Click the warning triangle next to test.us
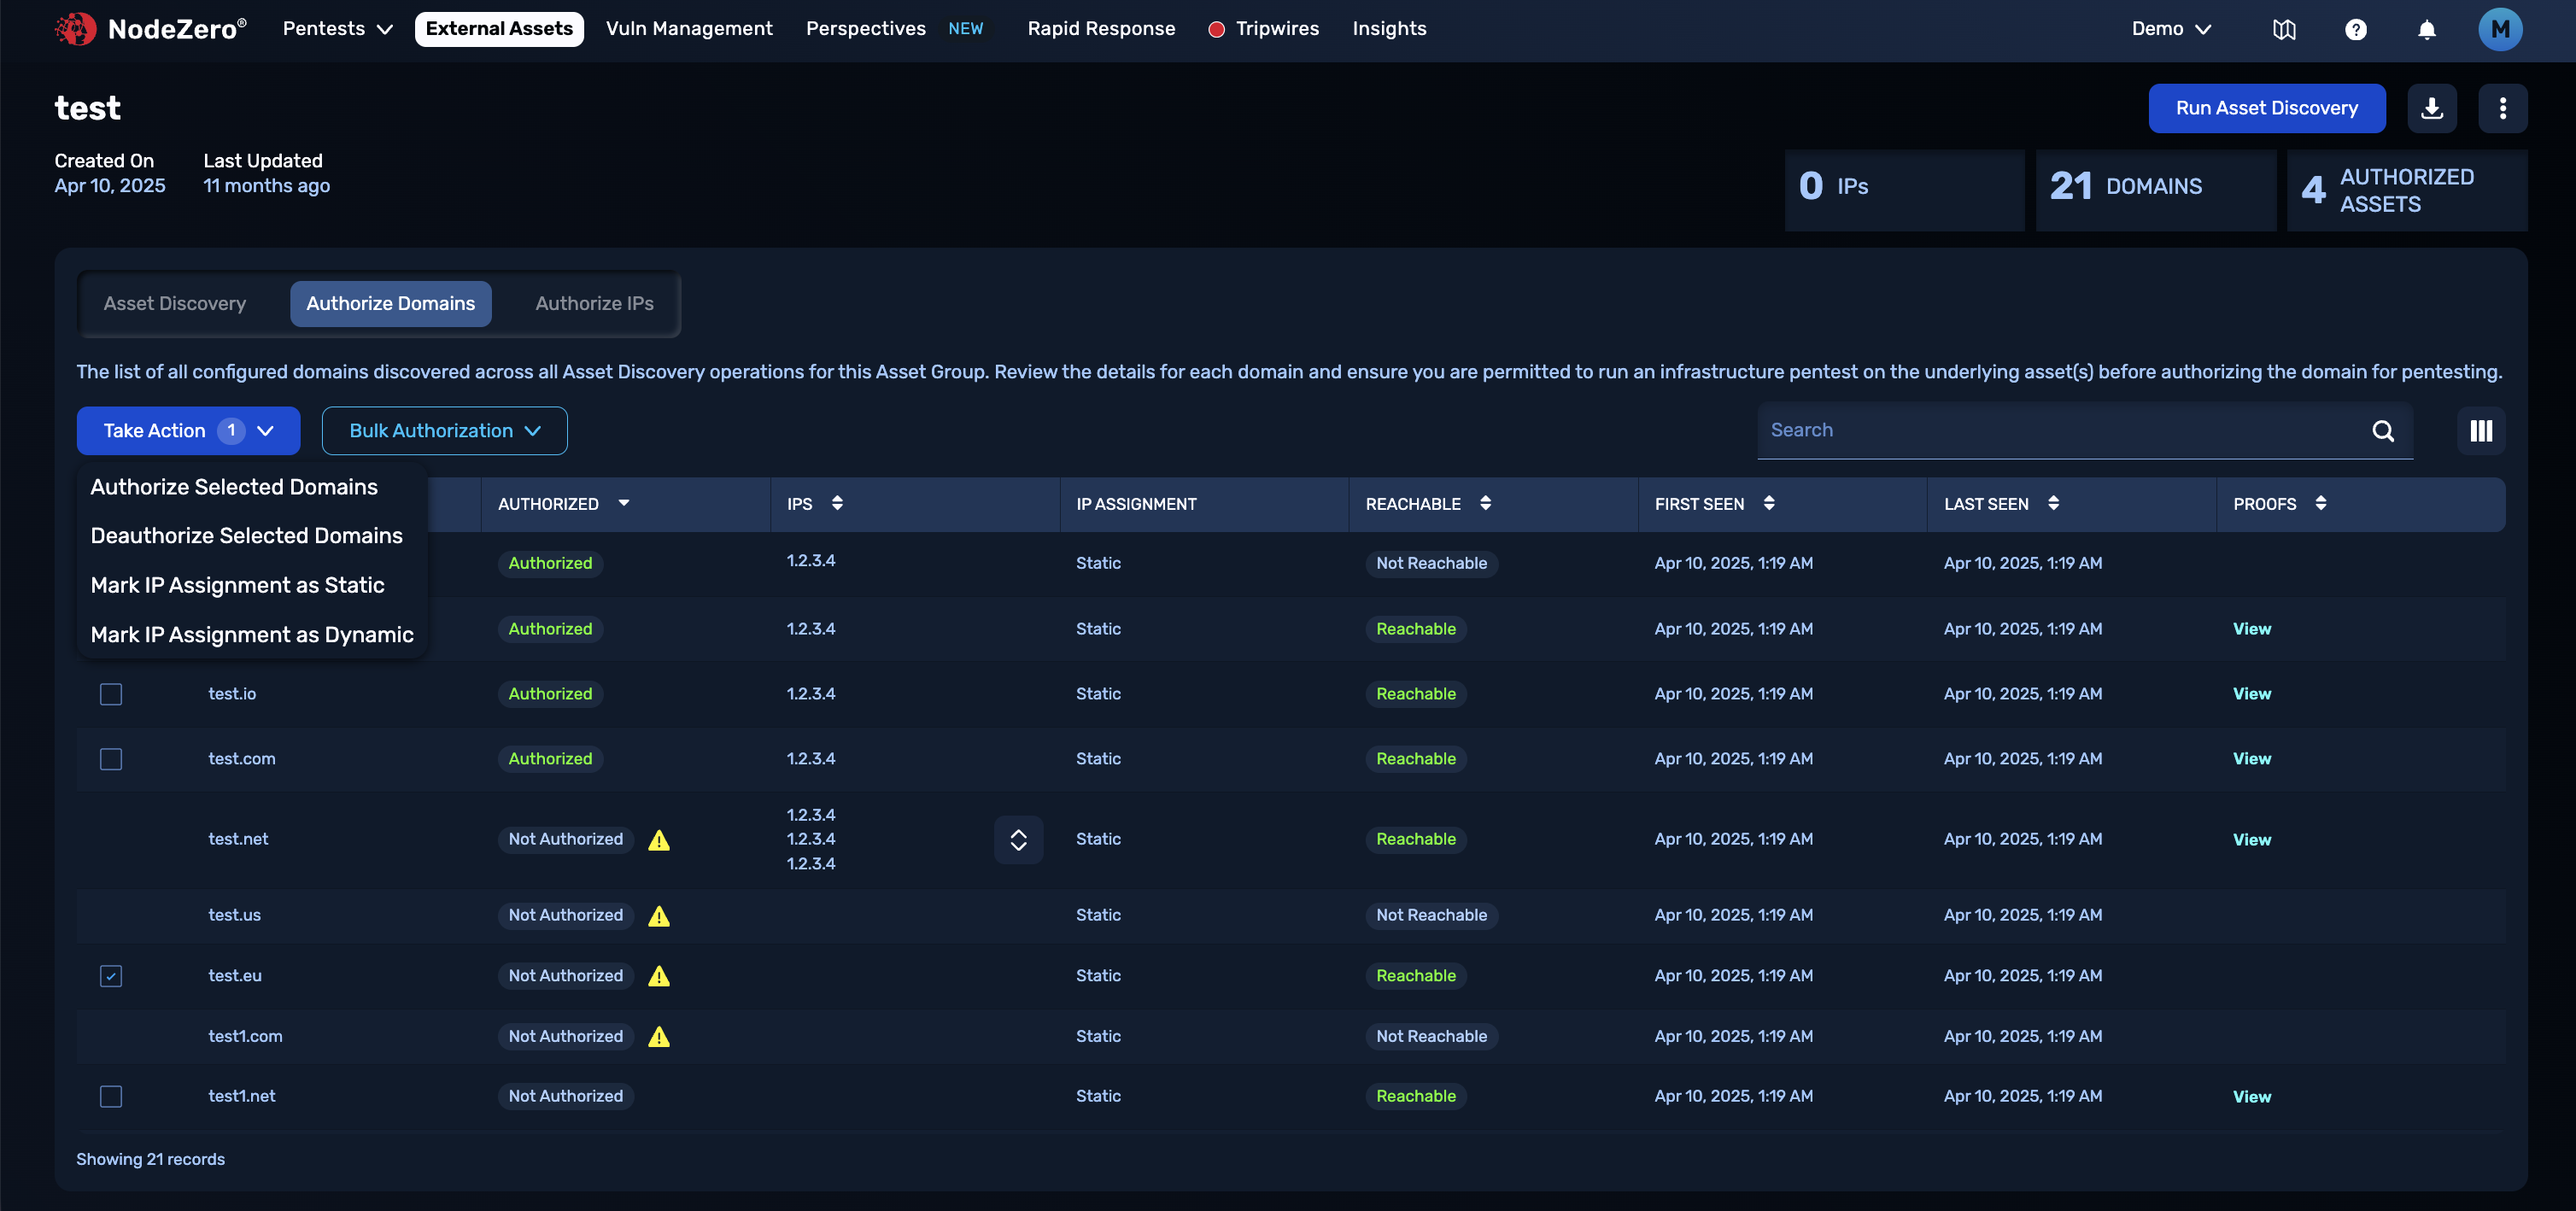The height and width of the screenshot is (1211, 2576). pyautogui.click(x=660, y=915)
